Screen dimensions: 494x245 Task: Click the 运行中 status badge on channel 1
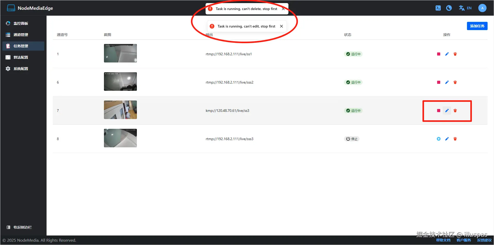353,54
